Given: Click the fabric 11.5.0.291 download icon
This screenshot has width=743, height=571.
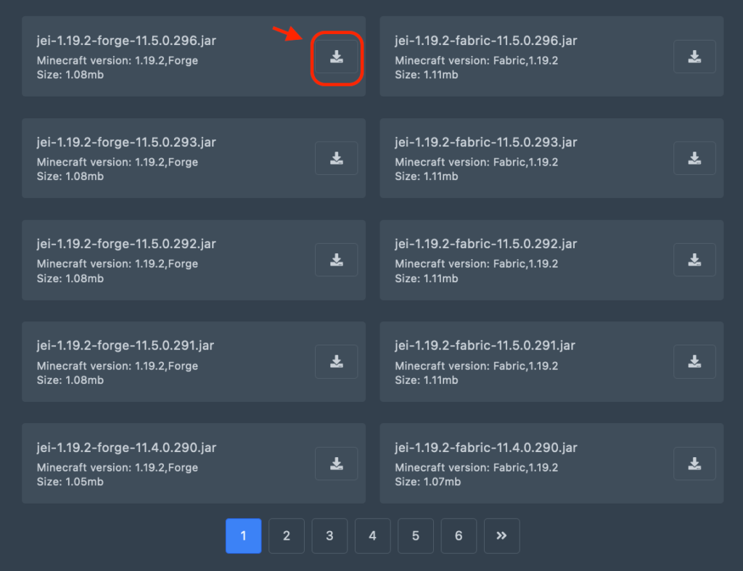Looking at the screenshot, I should pos(694,362).
